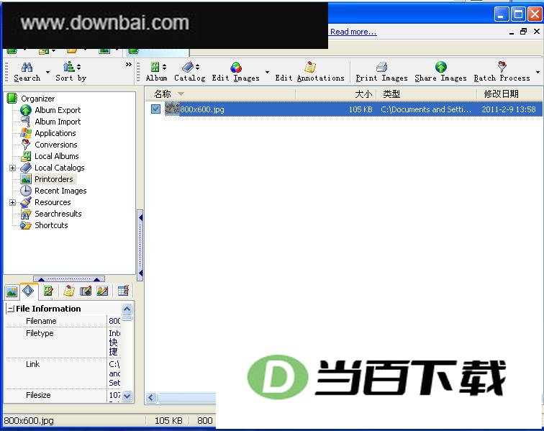Click the C:\Documents and Setti... type cell
This screenshot has width=544, height=431.
[426, 109]
